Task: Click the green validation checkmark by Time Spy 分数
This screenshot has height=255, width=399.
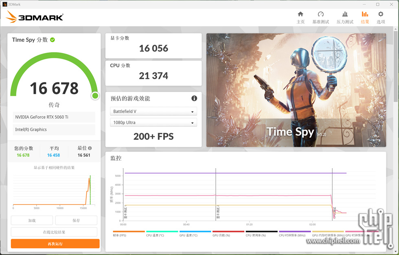Action: [53, 40]
